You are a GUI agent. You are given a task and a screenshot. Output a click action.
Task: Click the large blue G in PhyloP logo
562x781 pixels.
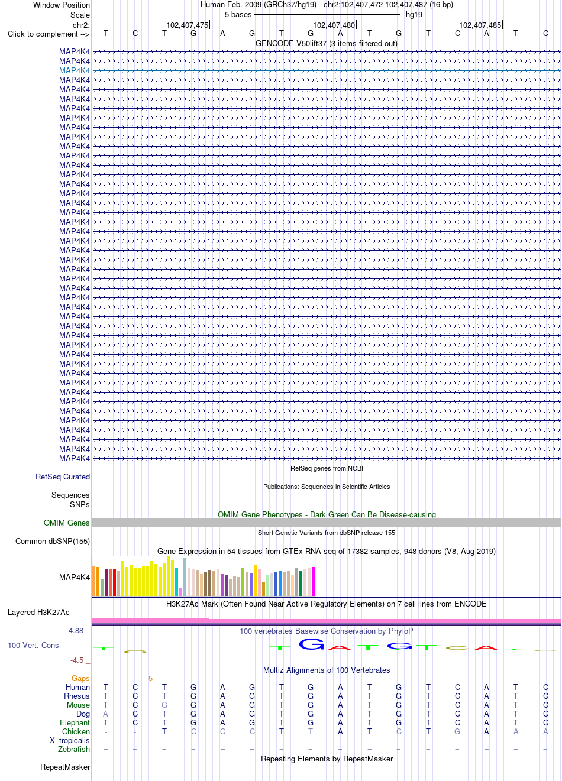(311, 644)
